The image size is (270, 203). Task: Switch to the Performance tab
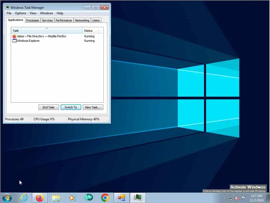pos(64,20)
